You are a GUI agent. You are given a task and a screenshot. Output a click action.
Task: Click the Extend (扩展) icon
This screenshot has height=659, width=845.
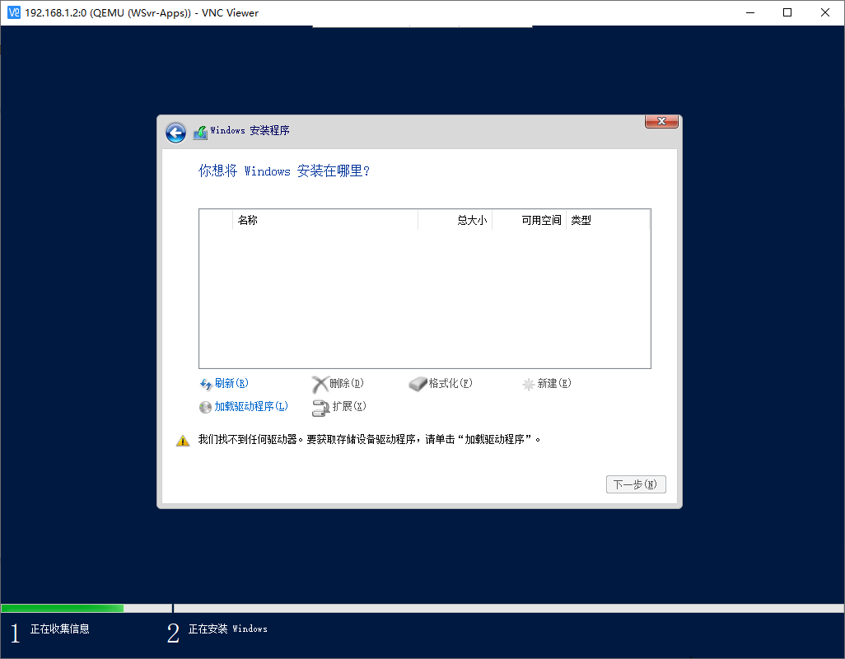[x=320, y=408]
